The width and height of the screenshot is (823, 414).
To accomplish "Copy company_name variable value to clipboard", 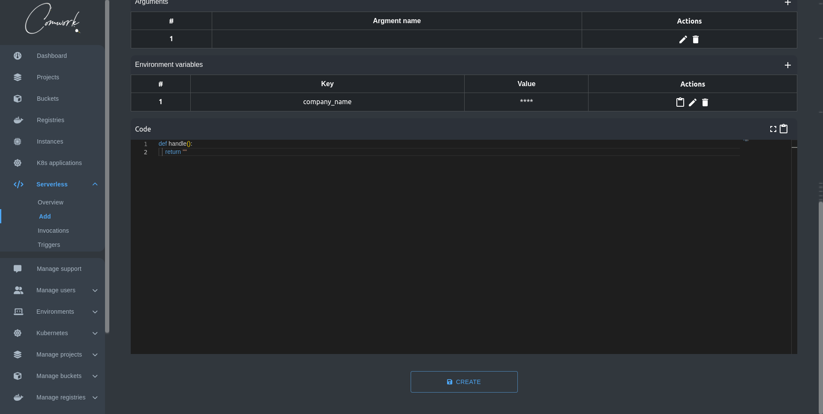I will point(680,102).
